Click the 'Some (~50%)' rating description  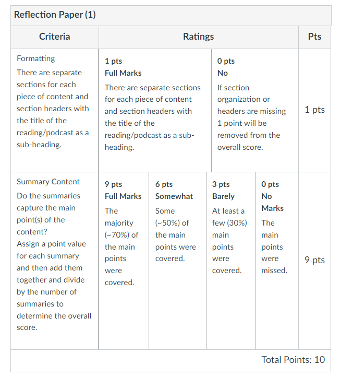tap(176, 234)
